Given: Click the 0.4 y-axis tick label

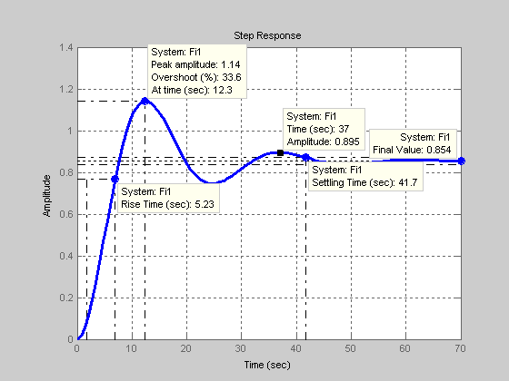Looking at the screenshot, I should click(x=65, y=256).
